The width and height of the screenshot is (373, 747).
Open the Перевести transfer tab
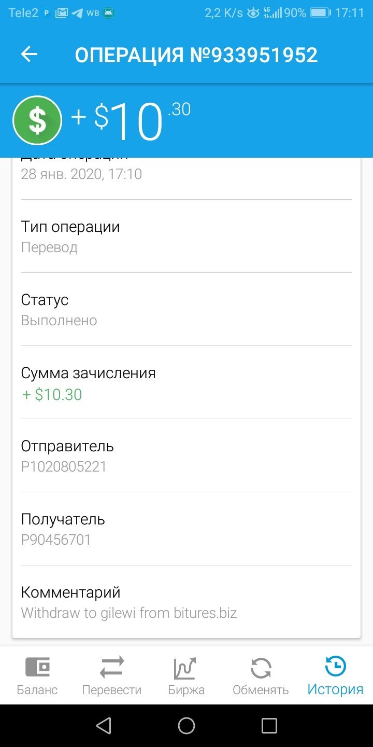coord(112,675)
